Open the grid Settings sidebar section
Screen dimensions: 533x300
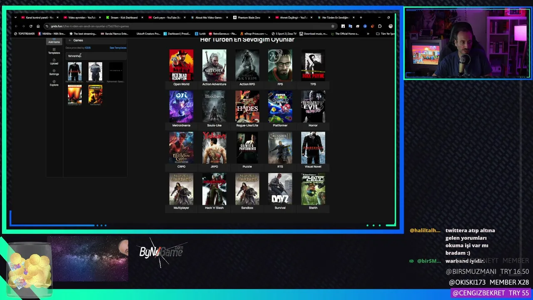coord(54,72)
